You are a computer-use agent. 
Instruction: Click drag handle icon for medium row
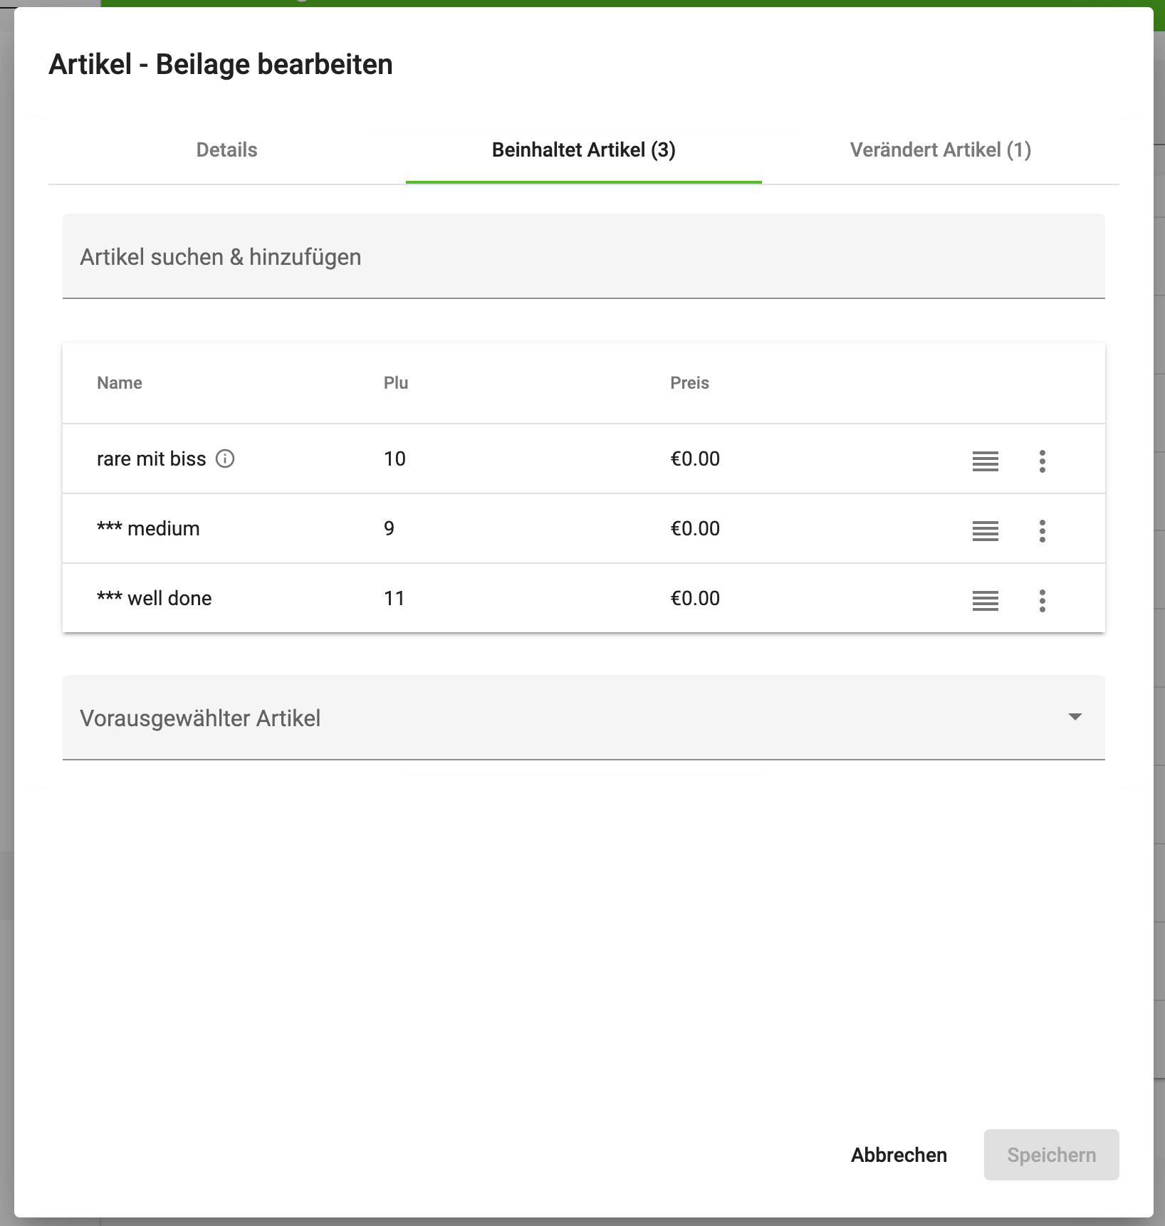(985, 531)
